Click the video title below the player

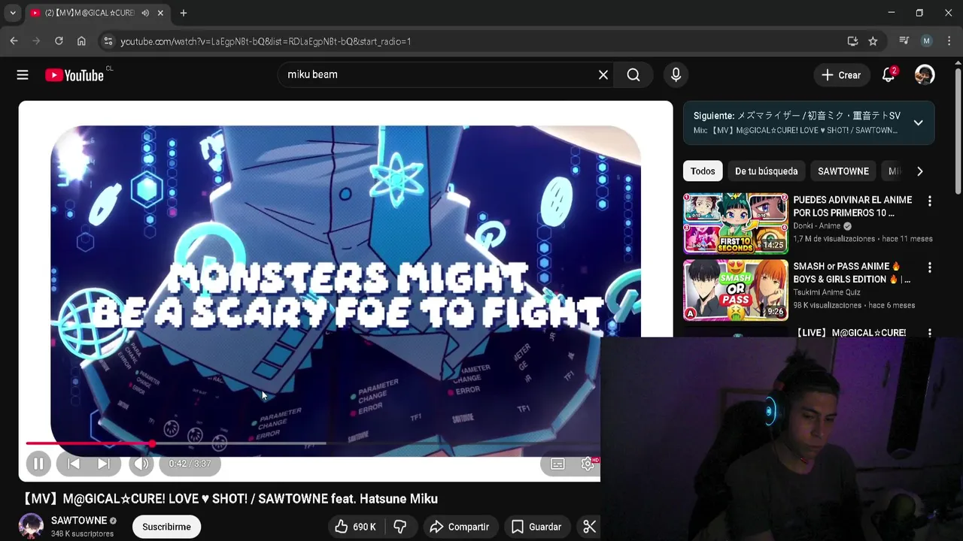pos(230,499)
